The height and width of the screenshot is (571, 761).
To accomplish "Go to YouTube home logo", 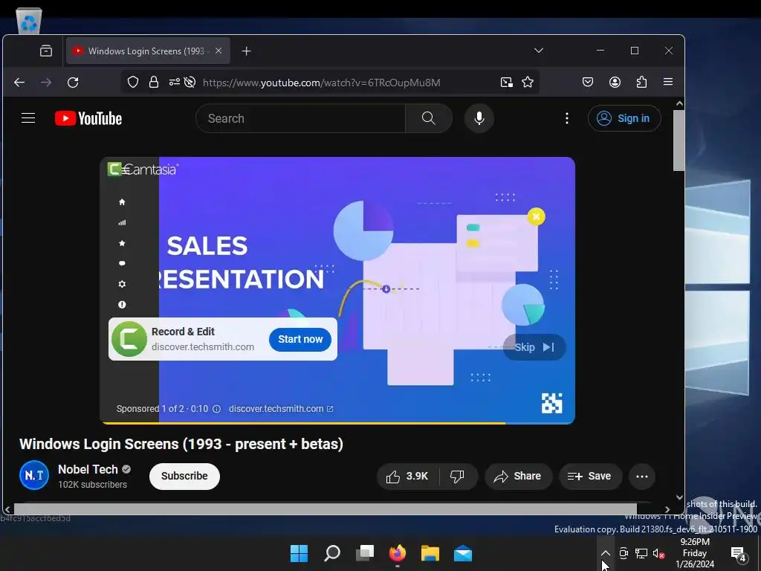I will pos(88,118).
